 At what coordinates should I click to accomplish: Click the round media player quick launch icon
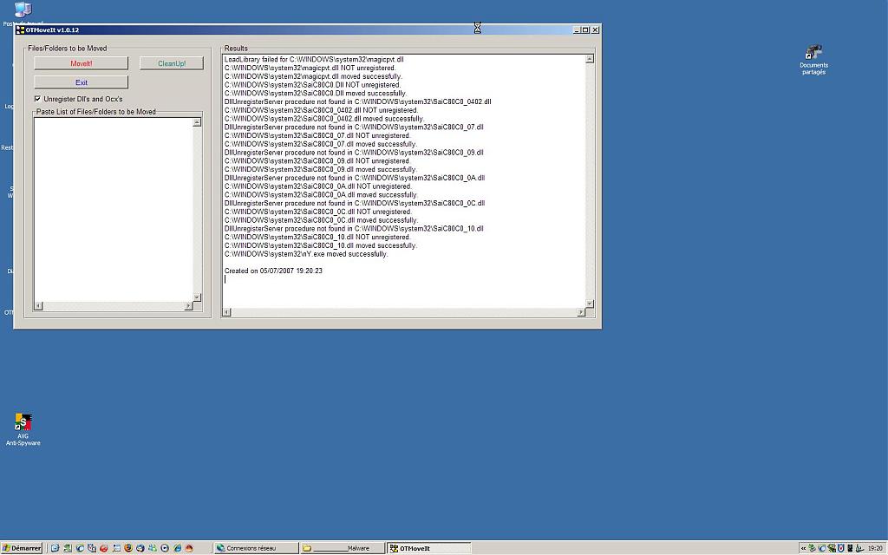(x=165, y=548)
